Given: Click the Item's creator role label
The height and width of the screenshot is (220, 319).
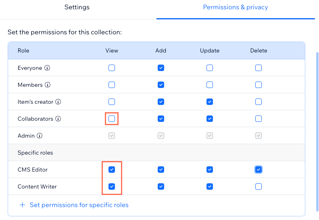Looking at the screenshot, I should (35, 102).
